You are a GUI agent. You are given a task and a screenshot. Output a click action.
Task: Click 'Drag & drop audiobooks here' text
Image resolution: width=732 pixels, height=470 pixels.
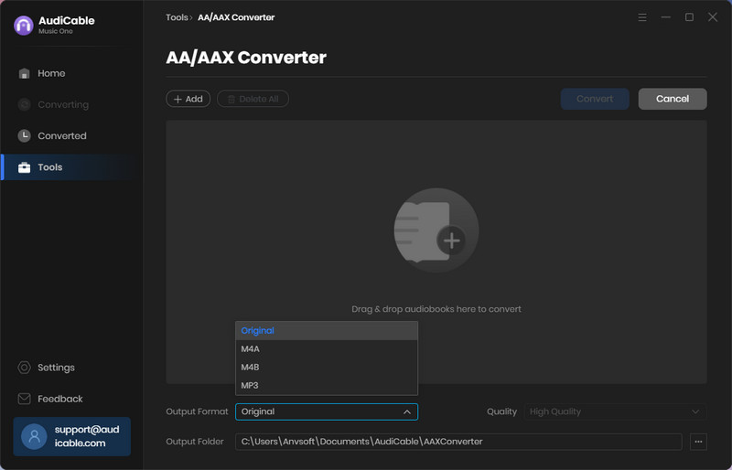(436, 309)
